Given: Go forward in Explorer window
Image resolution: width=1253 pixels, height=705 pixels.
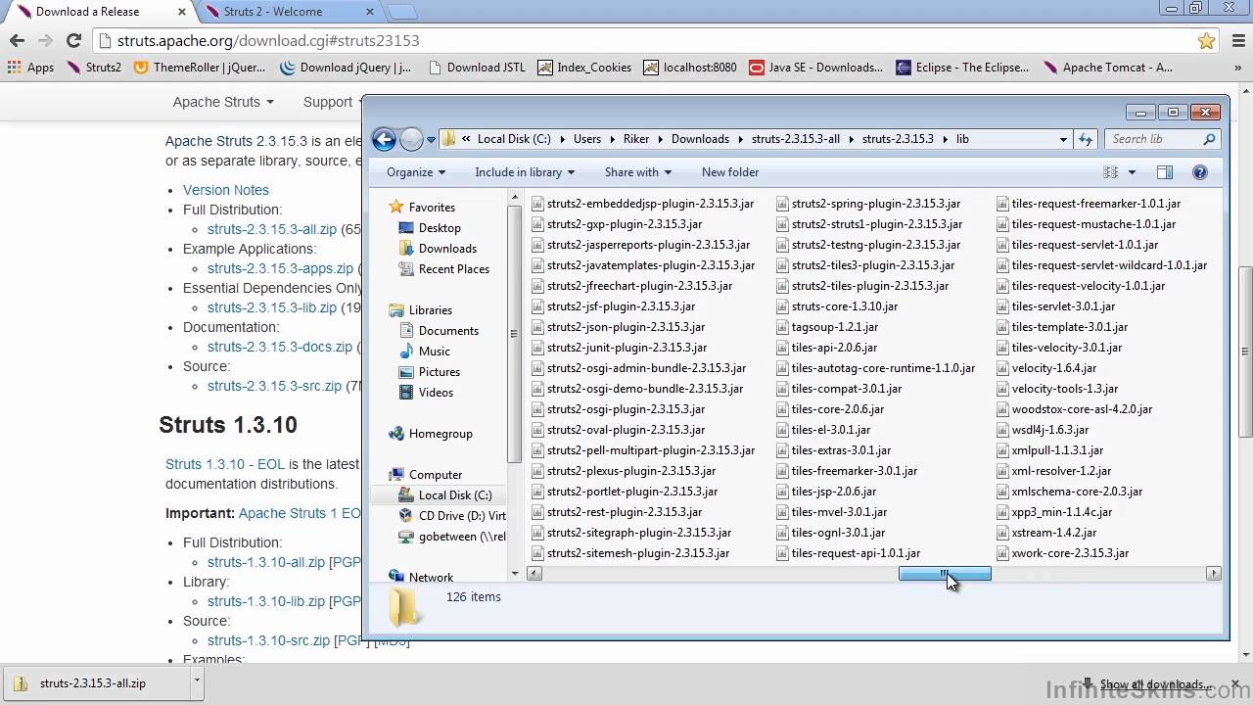Looking at the screenshot, I should (x=411, y=139).
